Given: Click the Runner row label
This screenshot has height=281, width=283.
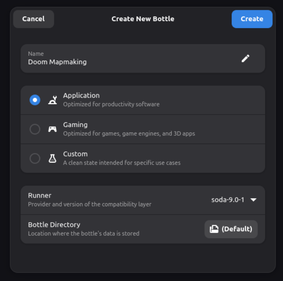Looking at the screenshot, I should pos(40,195).
